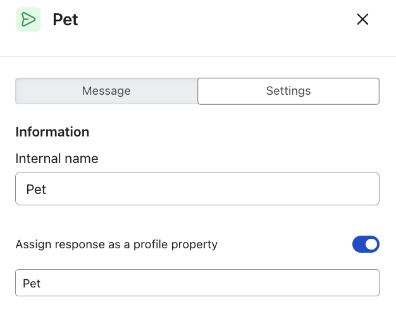
Task: Switch to the Message tab
Action: click(x=106, y=91)
